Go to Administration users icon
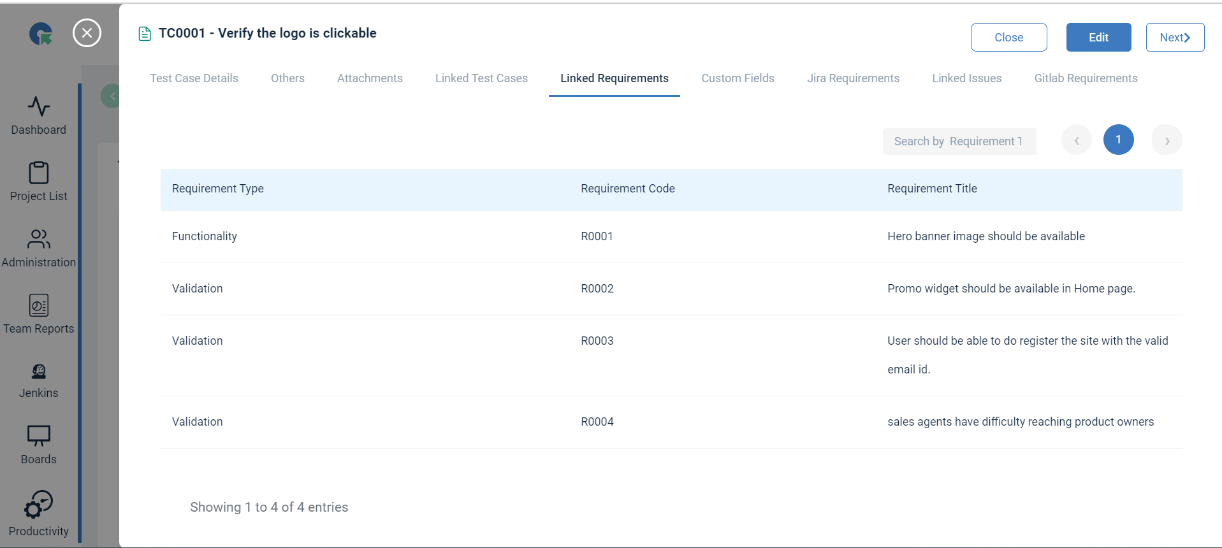1222x548 pixels. point(39,239)
